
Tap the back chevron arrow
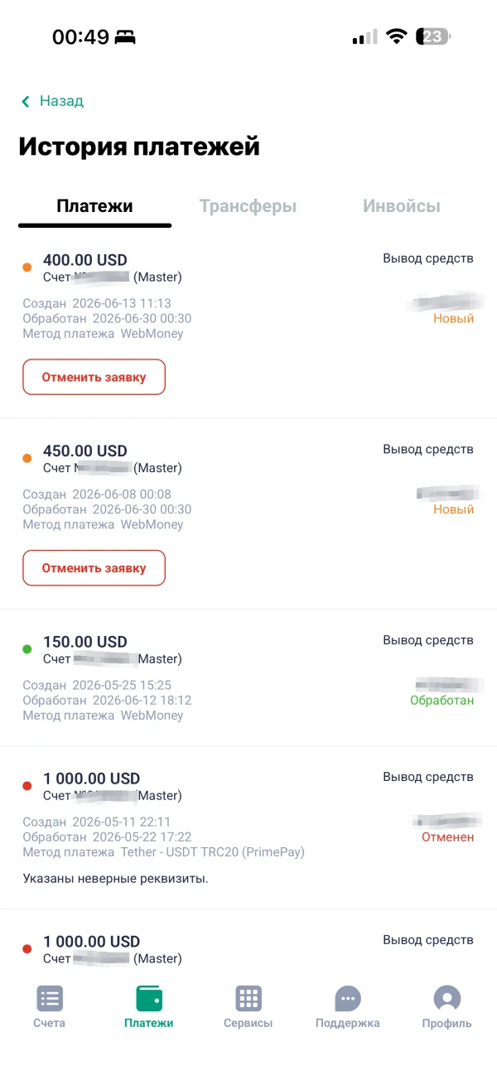click(26, 101)
